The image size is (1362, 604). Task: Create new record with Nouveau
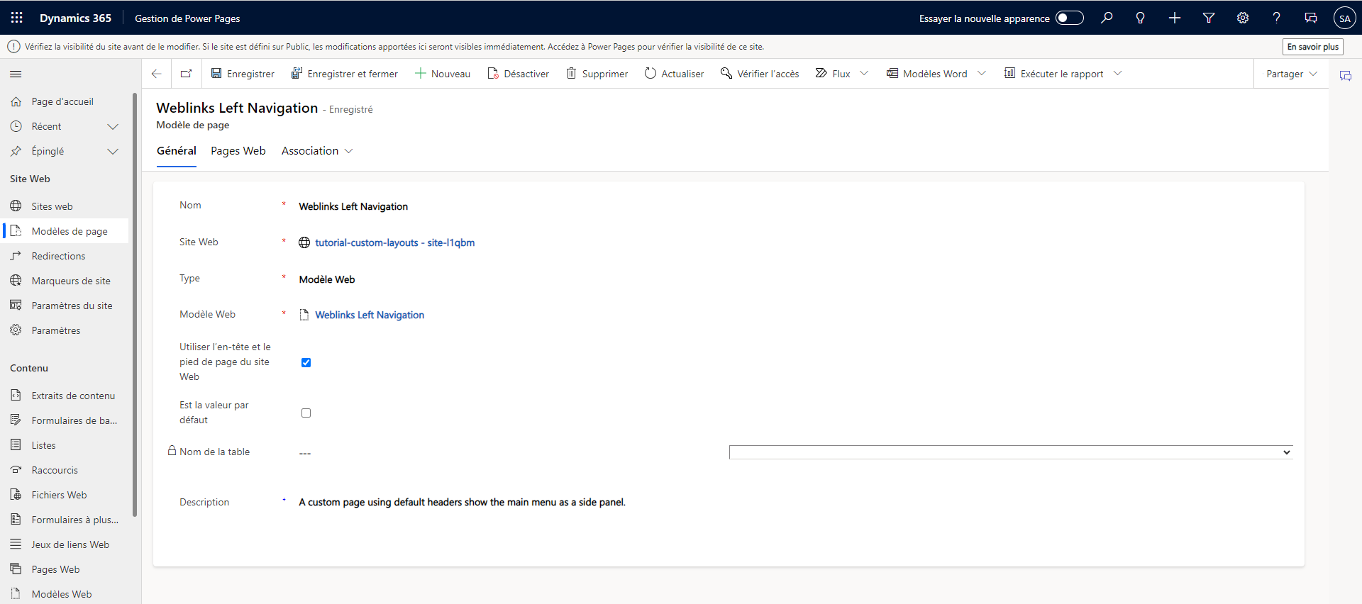tap(443, 74)
